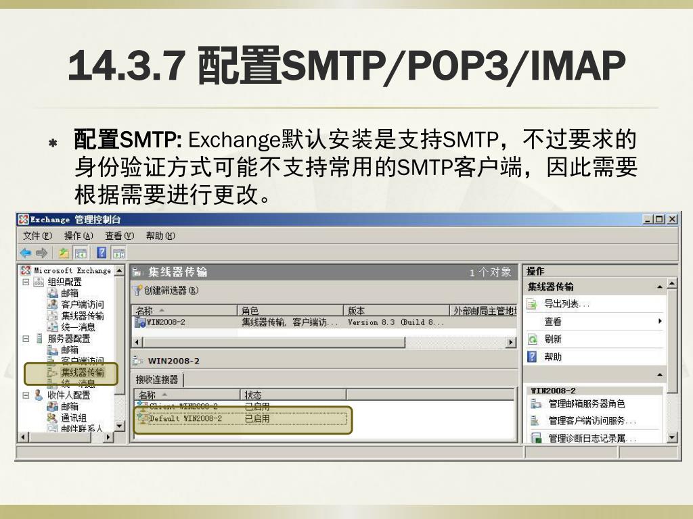
Task: Select the Default WIN2008-2 connector
Action: (185, 418)
